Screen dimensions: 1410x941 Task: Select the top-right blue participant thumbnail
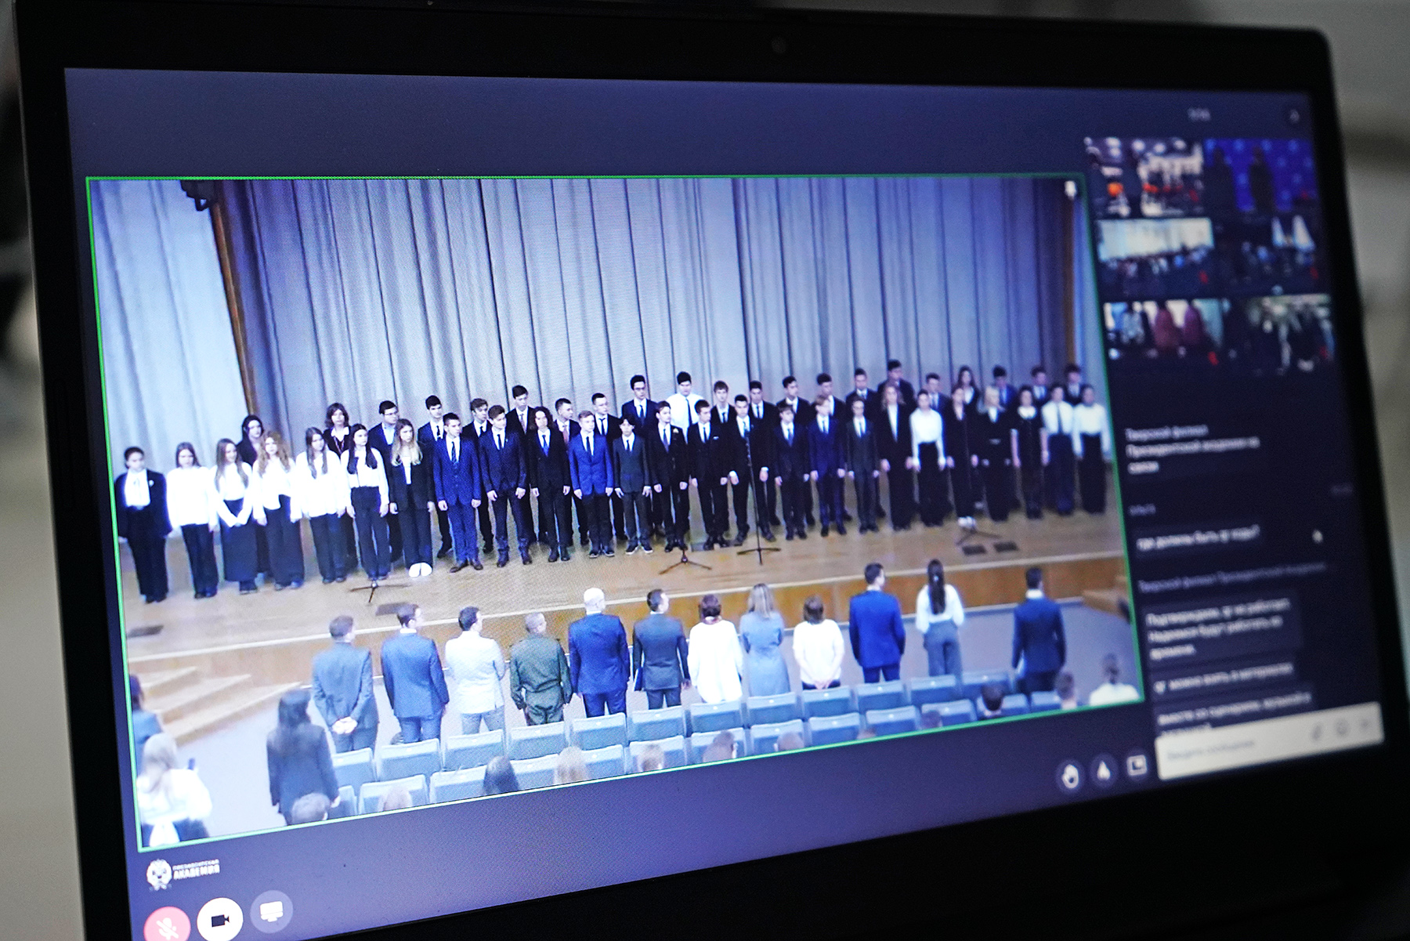click(1258, 175)
